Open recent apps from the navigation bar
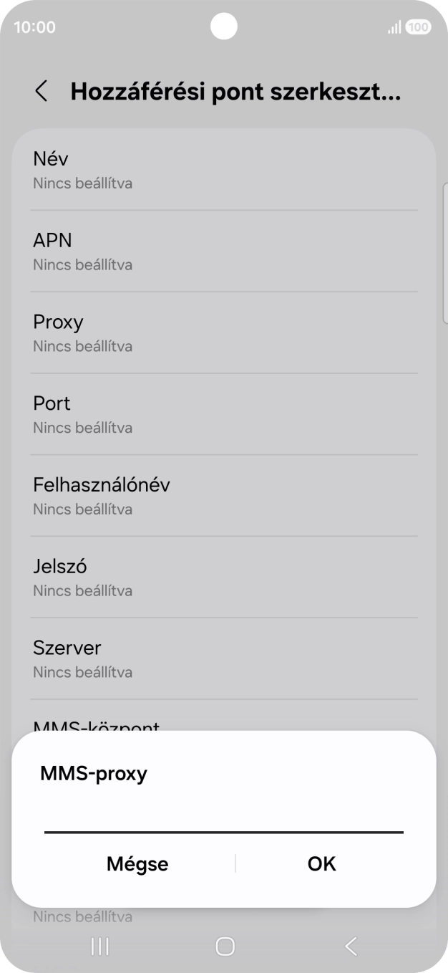The image size is (448, 973). point(99,945)
